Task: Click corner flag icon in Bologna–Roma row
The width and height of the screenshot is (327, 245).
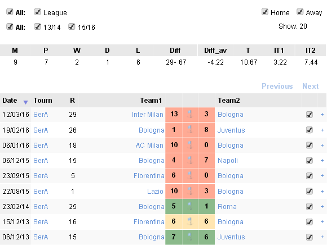Action: pos(190,207)
